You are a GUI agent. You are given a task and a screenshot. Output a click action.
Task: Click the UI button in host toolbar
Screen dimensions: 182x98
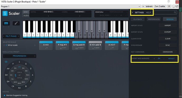(169, 6)
